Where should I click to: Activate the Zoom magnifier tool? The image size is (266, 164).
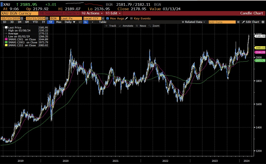pyautogui.click(x=154, y=26)
